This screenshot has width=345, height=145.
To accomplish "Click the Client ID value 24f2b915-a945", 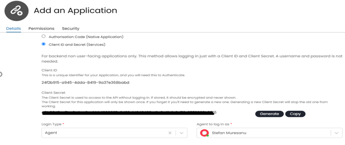I will (85, 83).
